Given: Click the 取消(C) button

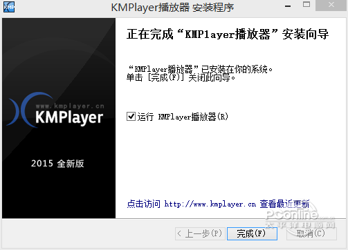Looking at the screenshot, I should pos(311,233).
